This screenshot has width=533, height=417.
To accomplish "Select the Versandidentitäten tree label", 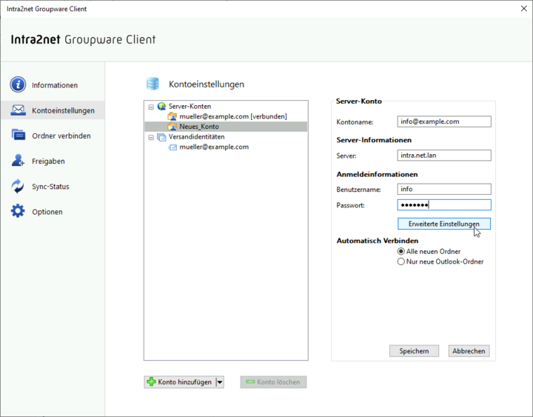I will tap(196, 137).
